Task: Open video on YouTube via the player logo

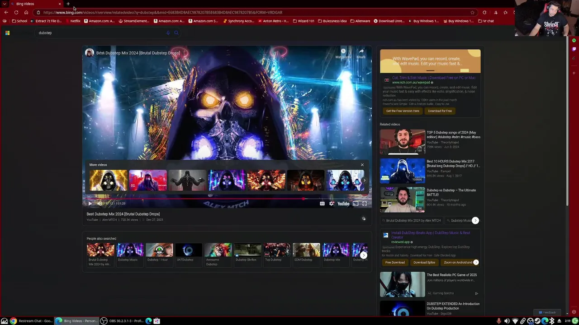Action: [343, 204]
